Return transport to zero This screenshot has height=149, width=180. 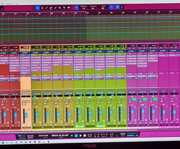tap(72, 136)
